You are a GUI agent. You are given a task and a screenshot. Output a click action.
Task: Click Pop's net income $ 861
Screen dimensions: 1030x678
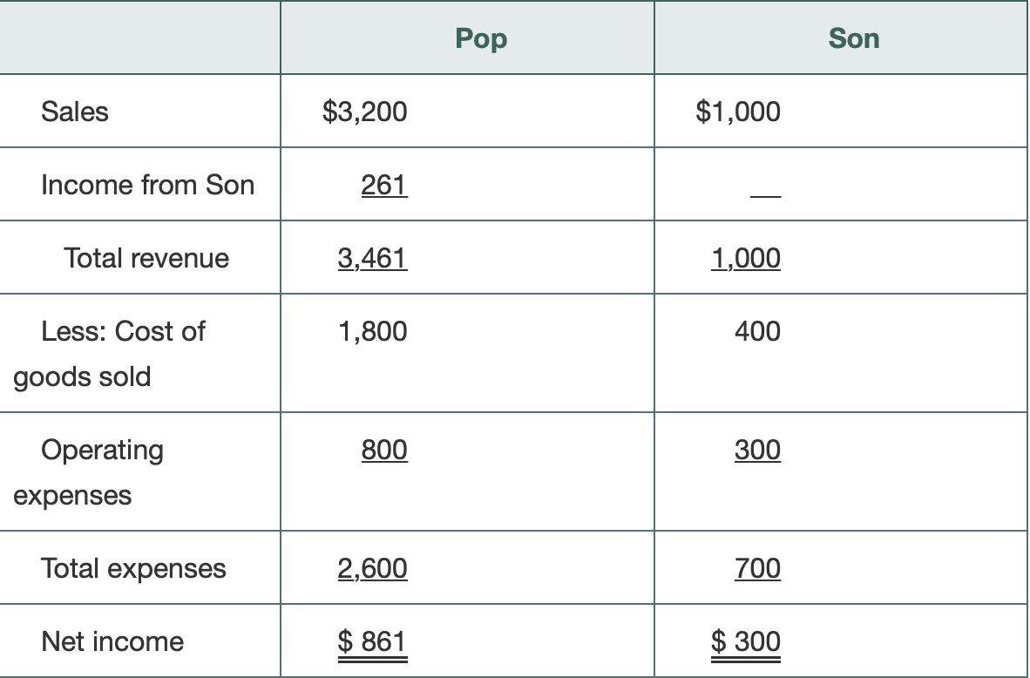[x=372, y=642]
